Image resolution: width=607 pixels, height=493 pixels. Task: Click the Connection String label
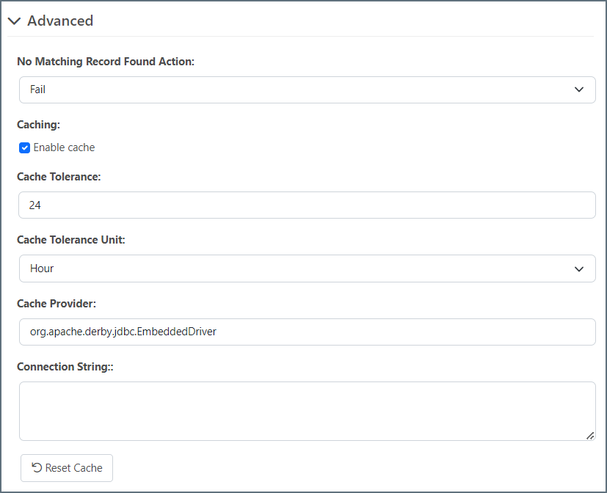coord(65,366)
